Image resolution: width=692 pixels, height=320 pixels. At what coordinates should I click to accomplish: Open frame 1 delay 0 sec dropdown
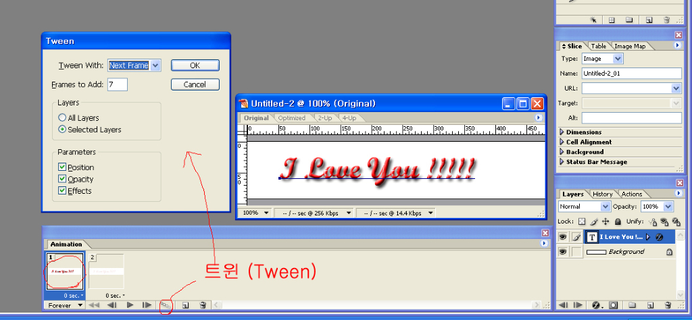pos(73,296)
